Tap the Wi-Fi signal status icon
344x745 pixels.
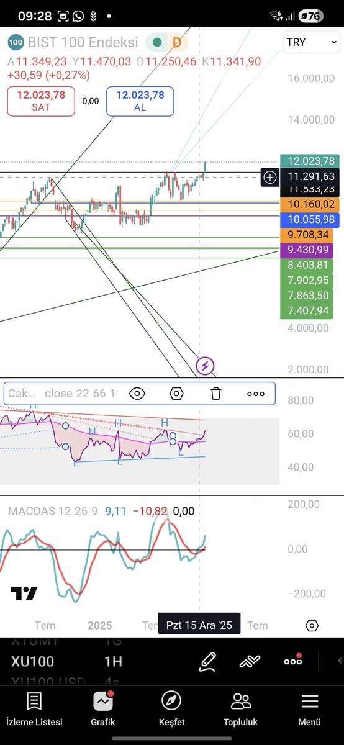tap(276, 16)
